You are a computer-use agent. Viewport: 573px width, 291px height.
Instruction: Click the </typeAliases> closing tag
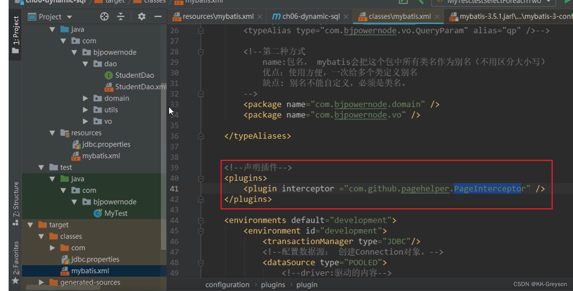258,136
